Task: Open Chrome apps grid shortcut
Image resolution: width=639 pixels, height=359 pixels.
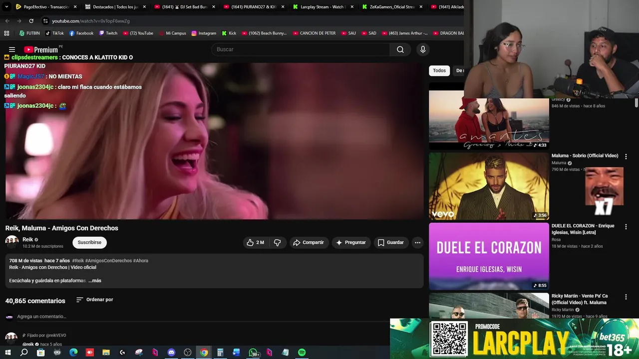Action: (x=6, y=33)
